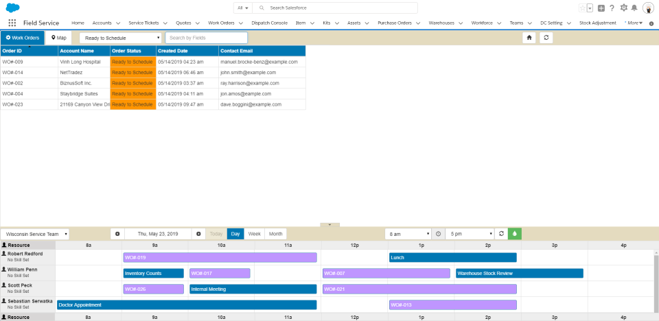Screen dimensions: 659x321
Task: Open the More navigation menu
Action: [x=634, y=23]
